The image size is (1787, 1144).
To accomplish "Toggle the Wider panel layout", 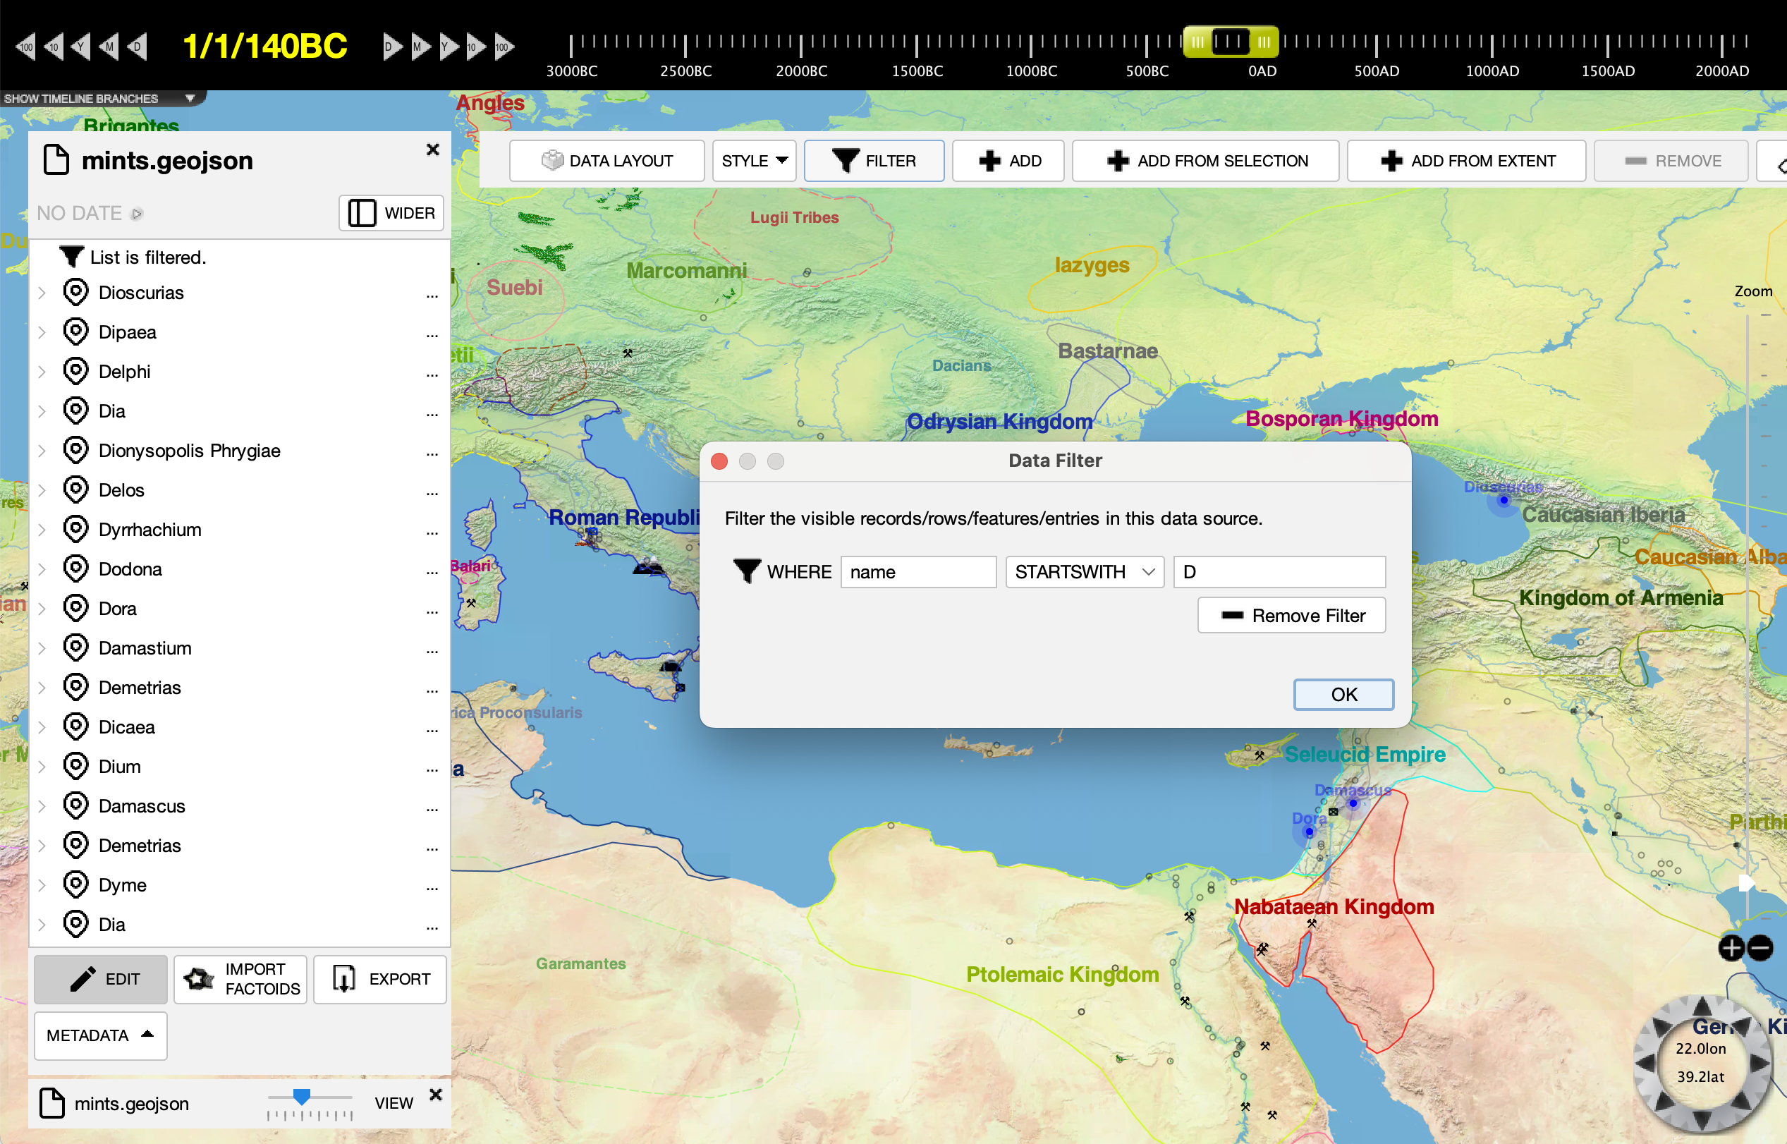I will pos(391,213).
